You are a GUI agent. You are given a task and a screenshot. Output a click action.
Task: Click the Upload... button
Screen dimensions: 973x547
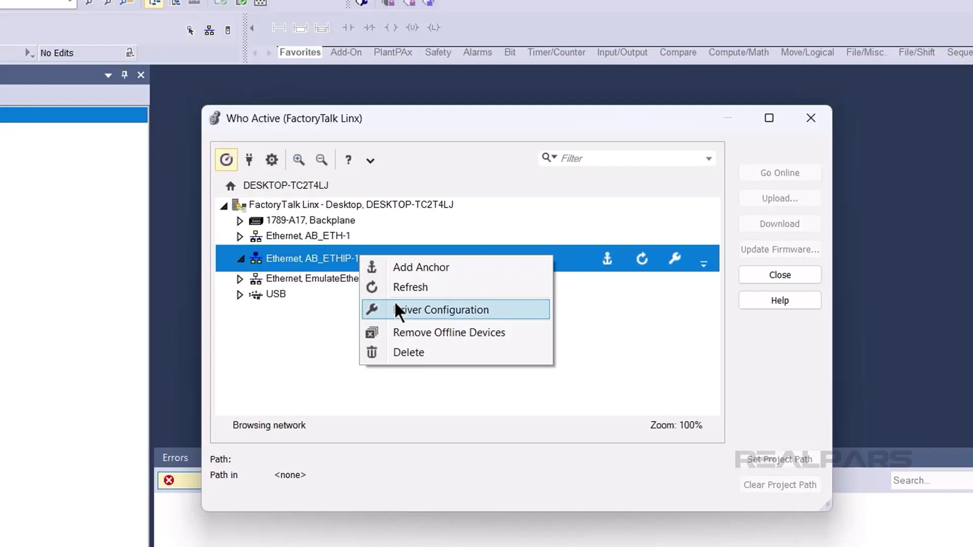coord(779,198)
